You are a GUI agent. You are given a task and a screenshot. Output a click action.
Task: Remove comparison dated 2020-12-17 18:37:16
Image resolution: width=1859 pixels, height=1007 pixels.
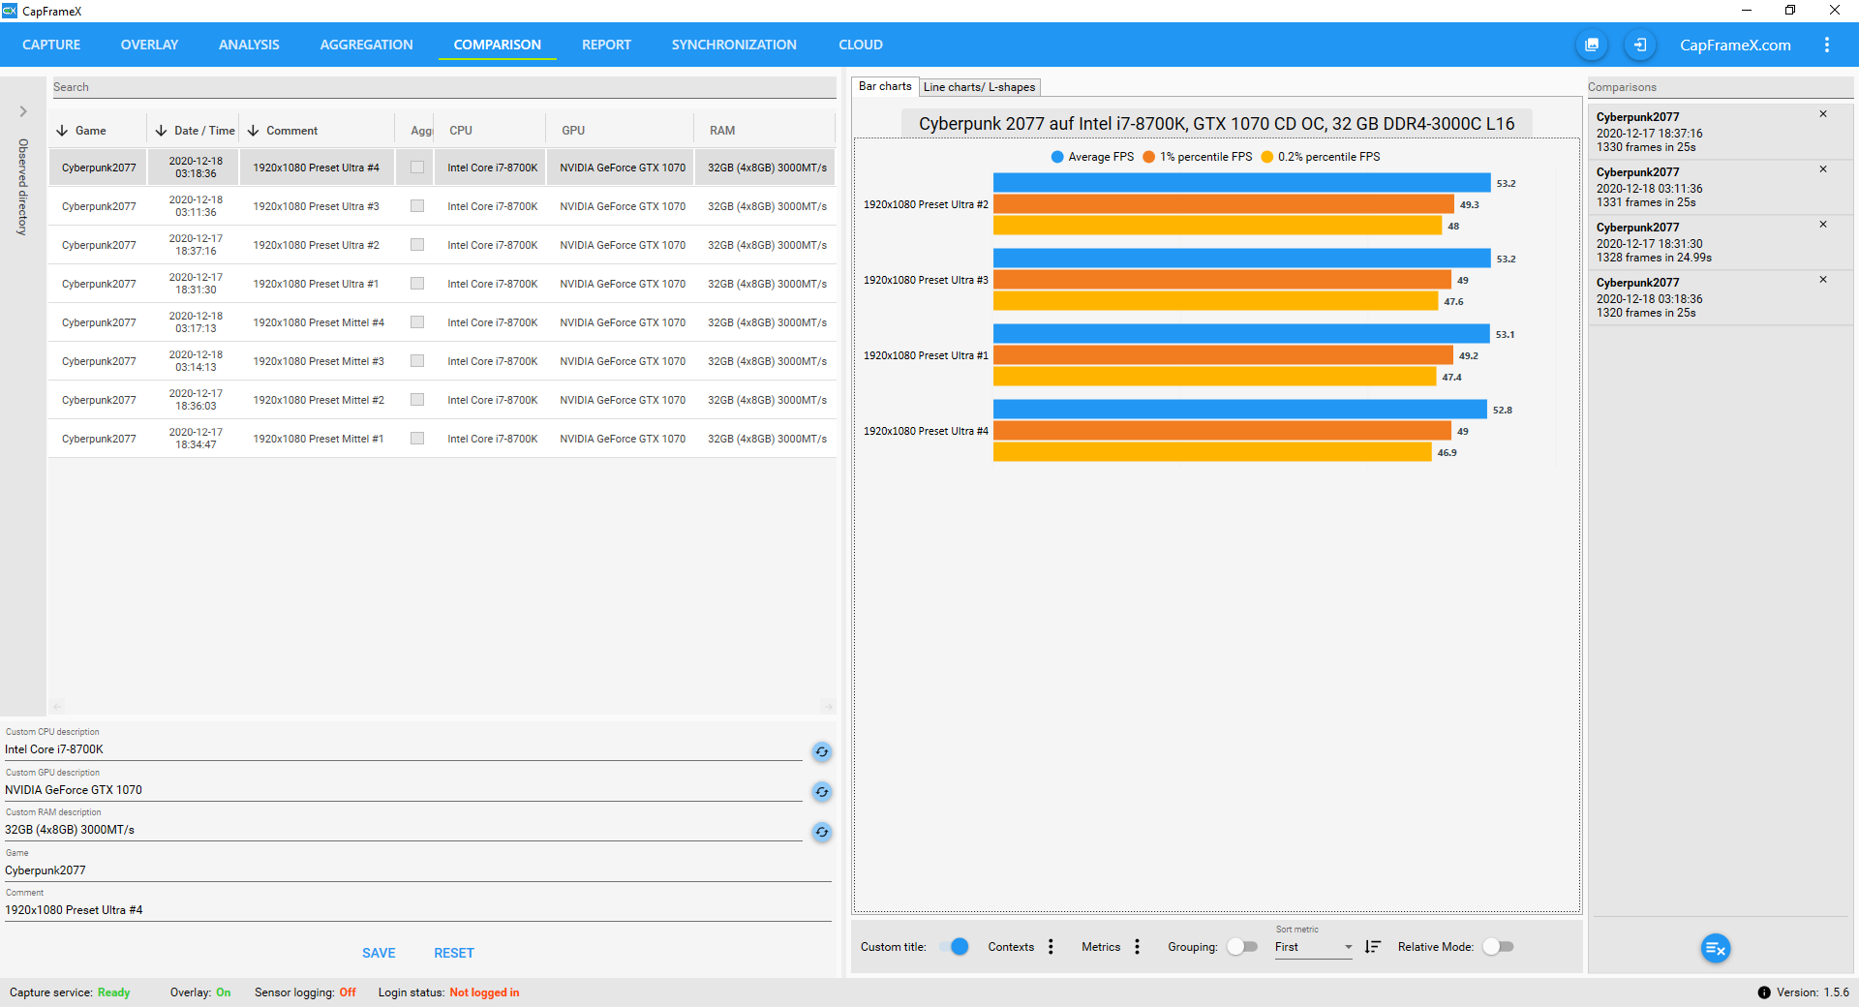tap(1822, 114)
